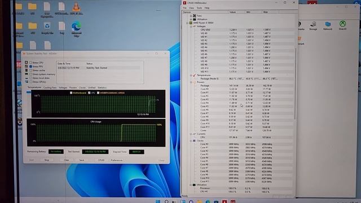This screenshot has width=361, height=203.
Task: Open the Windows Start button on the taskbar
Action: [158, 201]
